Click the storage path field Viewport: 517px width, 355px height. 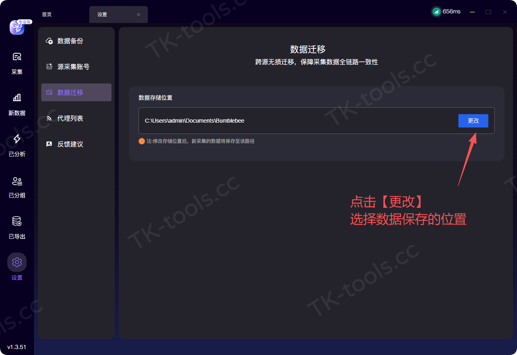[x=316, y=121]
